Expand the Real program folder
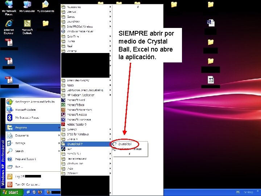Image resolution: width=261 pixels, height=196 pixels. pos(86,46)
